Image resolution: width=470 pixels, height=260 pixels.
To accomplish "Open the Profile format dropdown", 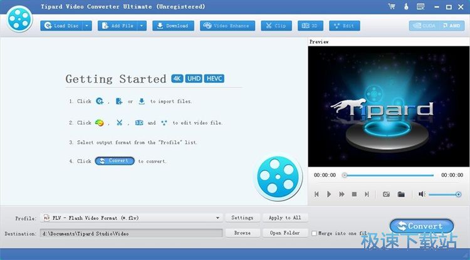I will point(132,218).
